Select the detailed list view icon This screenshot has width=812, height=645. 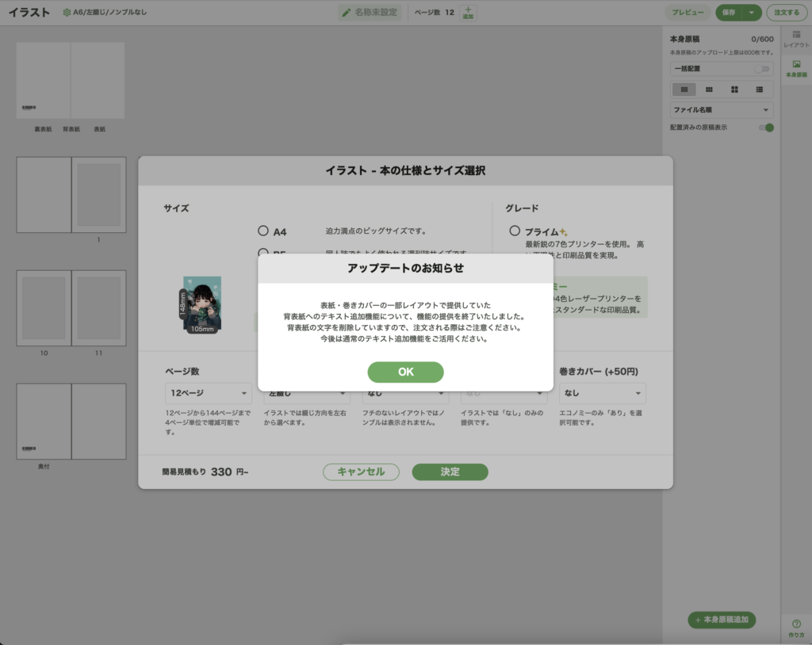(760, 90)
